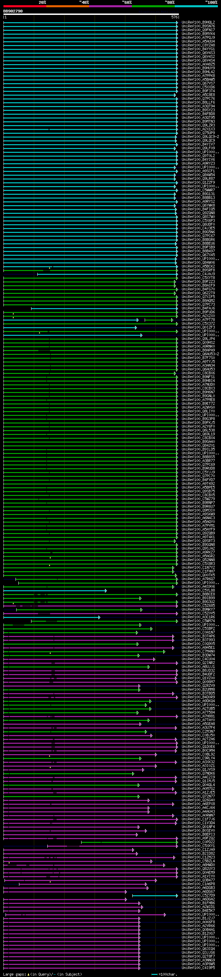The image size is (221, 977).
Task: Select hit UniRef100_A2X1X3
Action: tap(198, 129)
